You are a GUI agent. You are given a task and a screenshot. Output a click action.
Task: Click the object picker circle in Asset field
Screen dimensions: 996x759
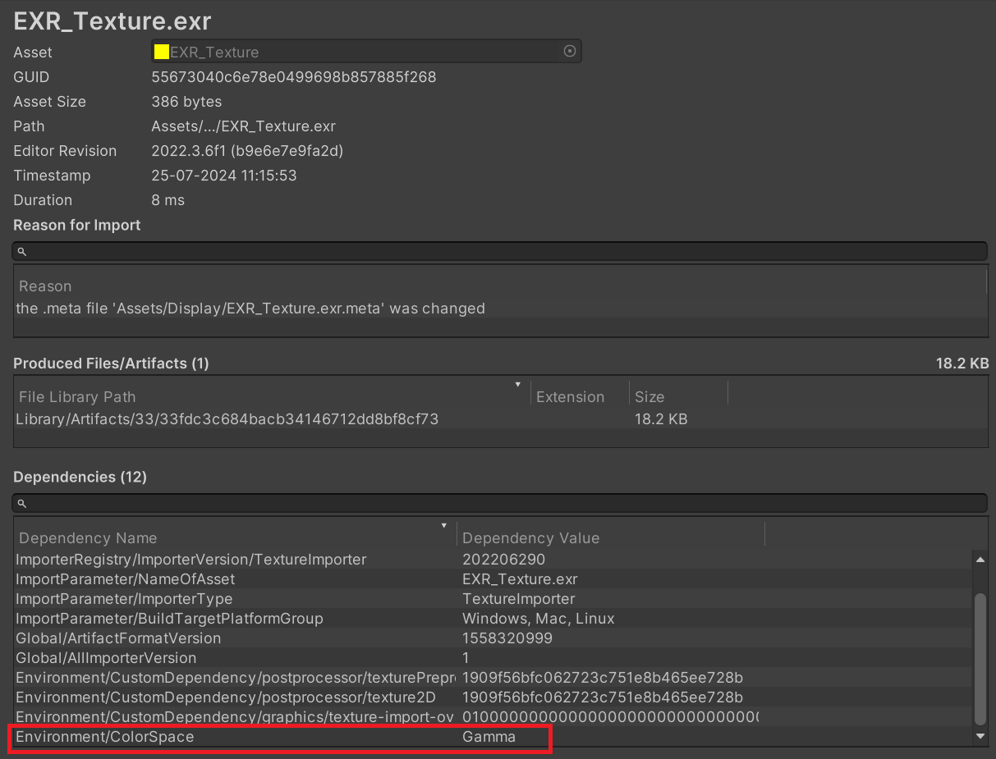(570, 52)
